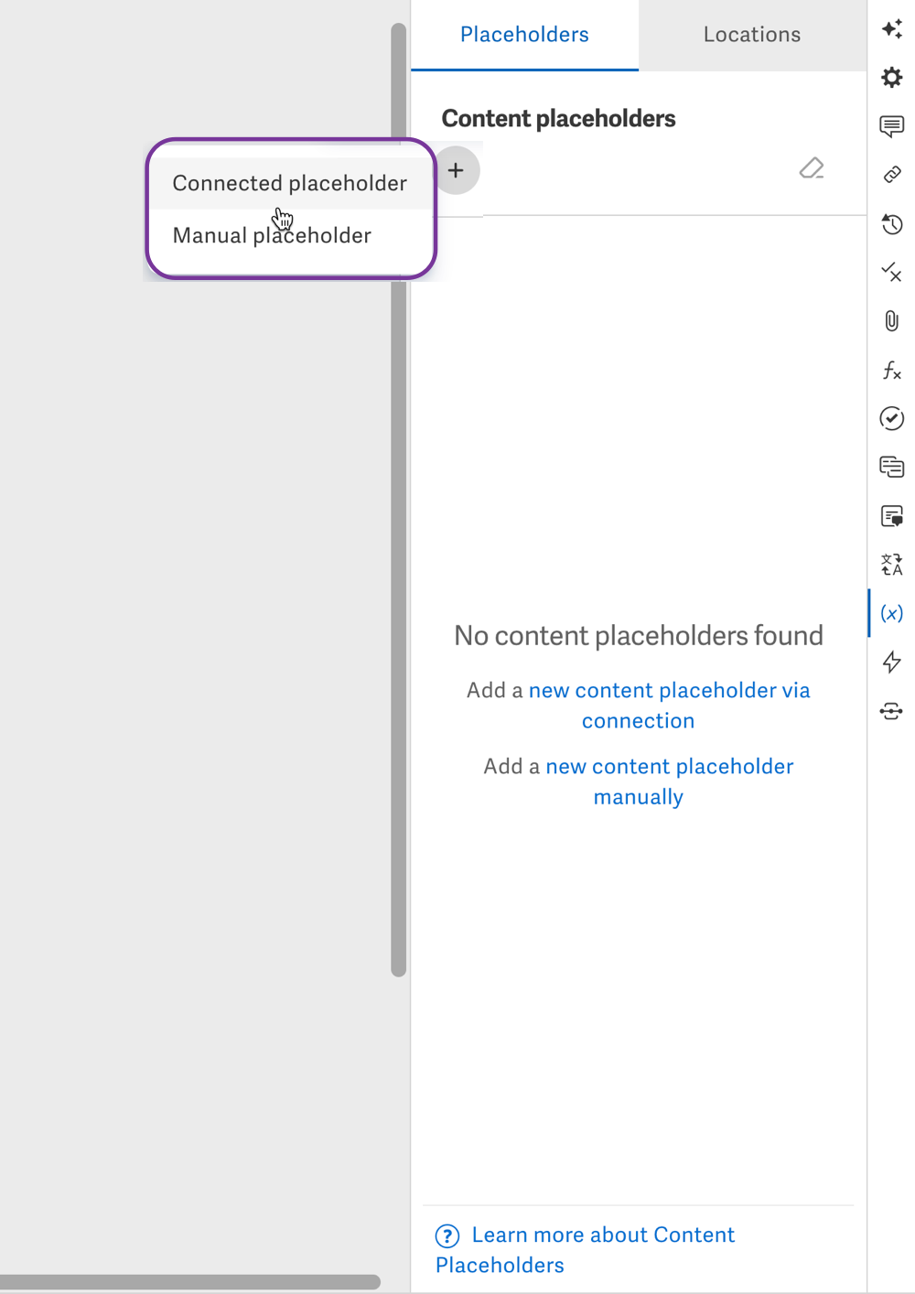Select Manual placeholder from the menu
This screenshot has height=1294, width=915.
271,235
